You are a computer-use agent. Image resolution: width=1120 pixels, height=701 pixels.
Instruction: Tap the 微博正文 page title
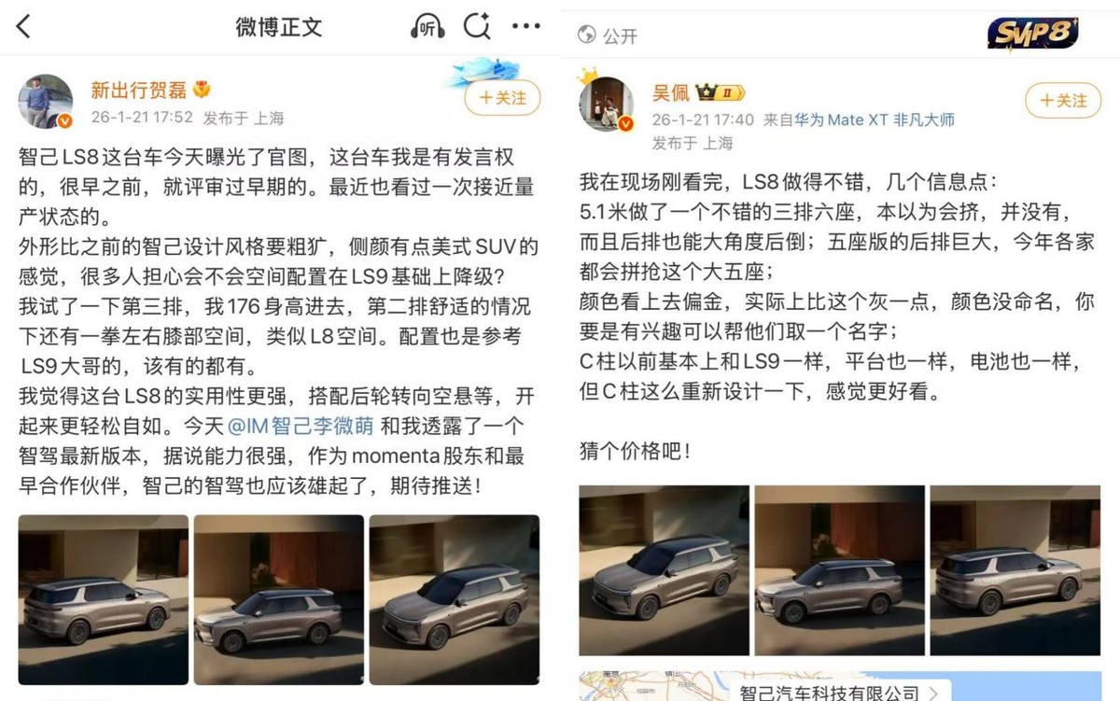pyautogui.click(x=278, y=27)
